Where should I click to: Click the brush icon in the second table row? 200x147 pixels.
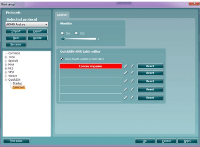[x=132, y=73]
